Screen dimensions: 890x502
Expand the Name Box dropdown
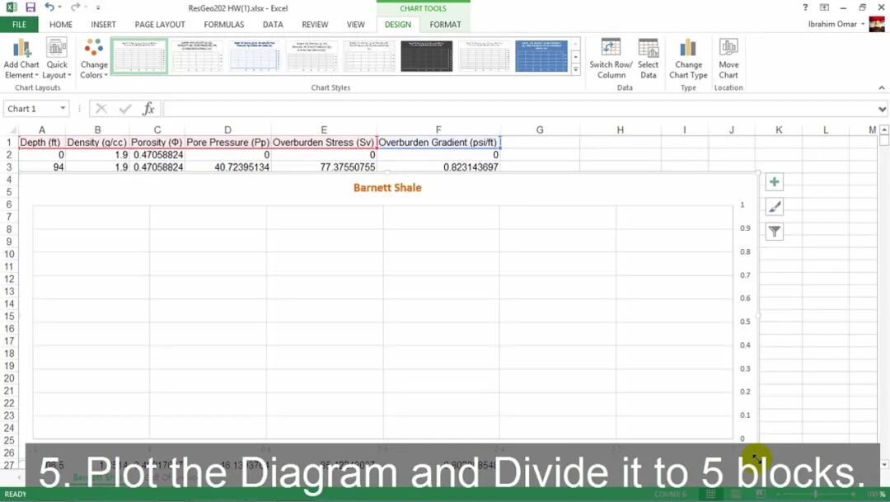63,109
